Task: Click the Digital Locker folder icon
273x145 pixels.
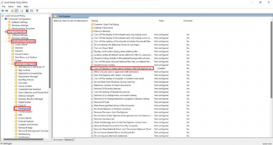Action: (16, 102)
